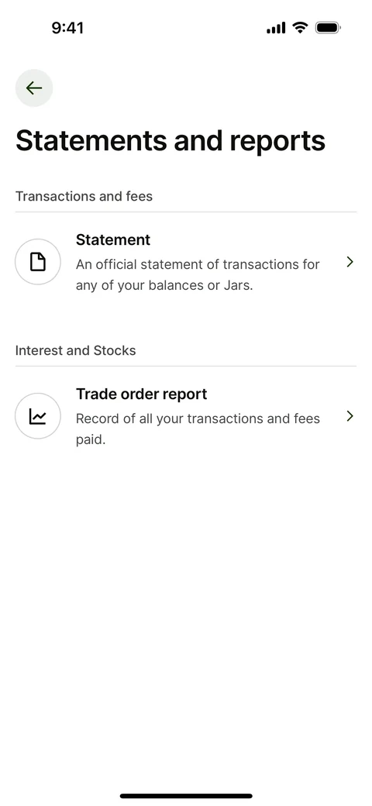The width and height of the screenshot is (372, 806).
Task: Tap the Transactions and fees section label
Action: pos(84,196)
